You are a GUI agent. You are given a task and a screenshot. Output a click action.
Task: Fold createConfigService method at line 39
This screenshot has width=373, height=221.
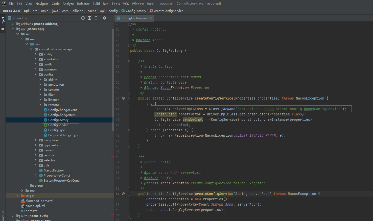pyautogui.click(x=129, y=98)
